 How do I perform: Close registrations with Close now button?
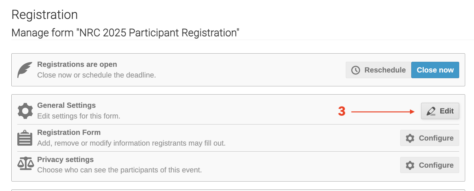coord(435,70)
